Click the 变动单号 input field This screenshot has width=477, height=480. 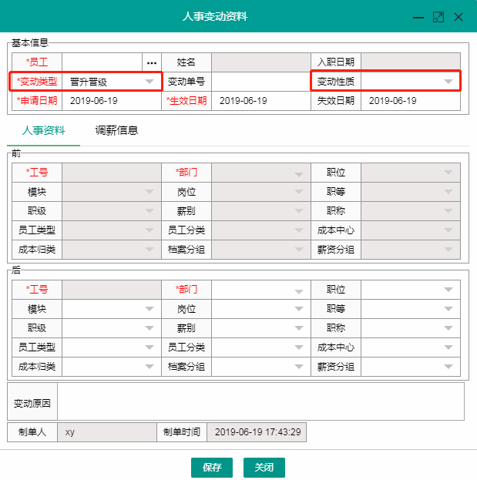(x=260, y=82)
